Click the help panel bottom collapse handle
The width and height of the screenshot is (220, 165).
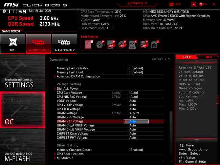[197, 140]
